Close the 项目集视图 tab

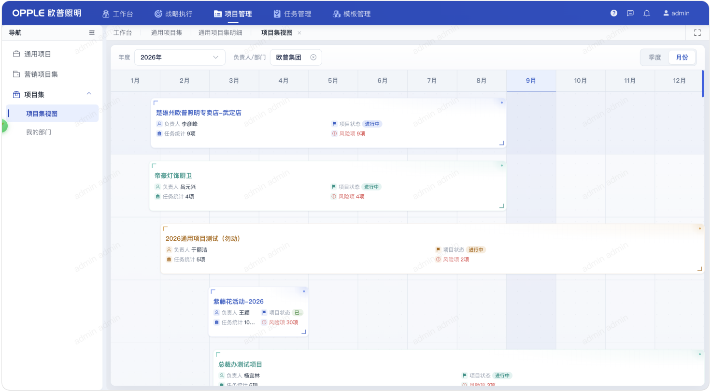coord(299,33)
